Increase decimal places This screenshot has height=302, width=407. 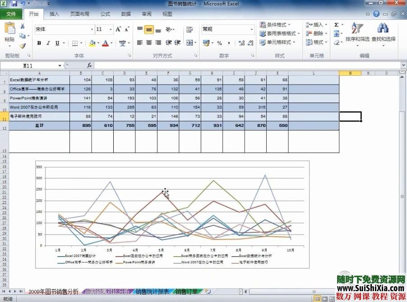(x=241, y=43)
